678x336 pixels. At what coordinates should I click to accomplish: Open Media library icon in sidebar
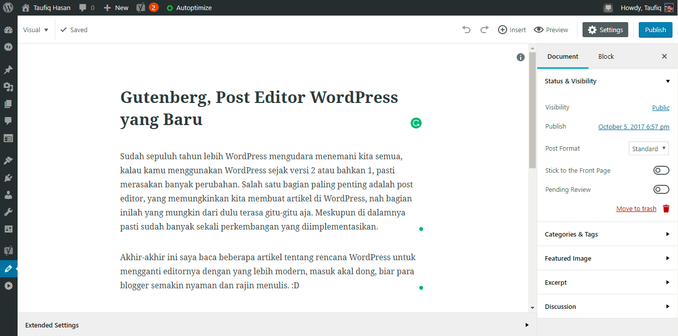(x=8, y=87)
